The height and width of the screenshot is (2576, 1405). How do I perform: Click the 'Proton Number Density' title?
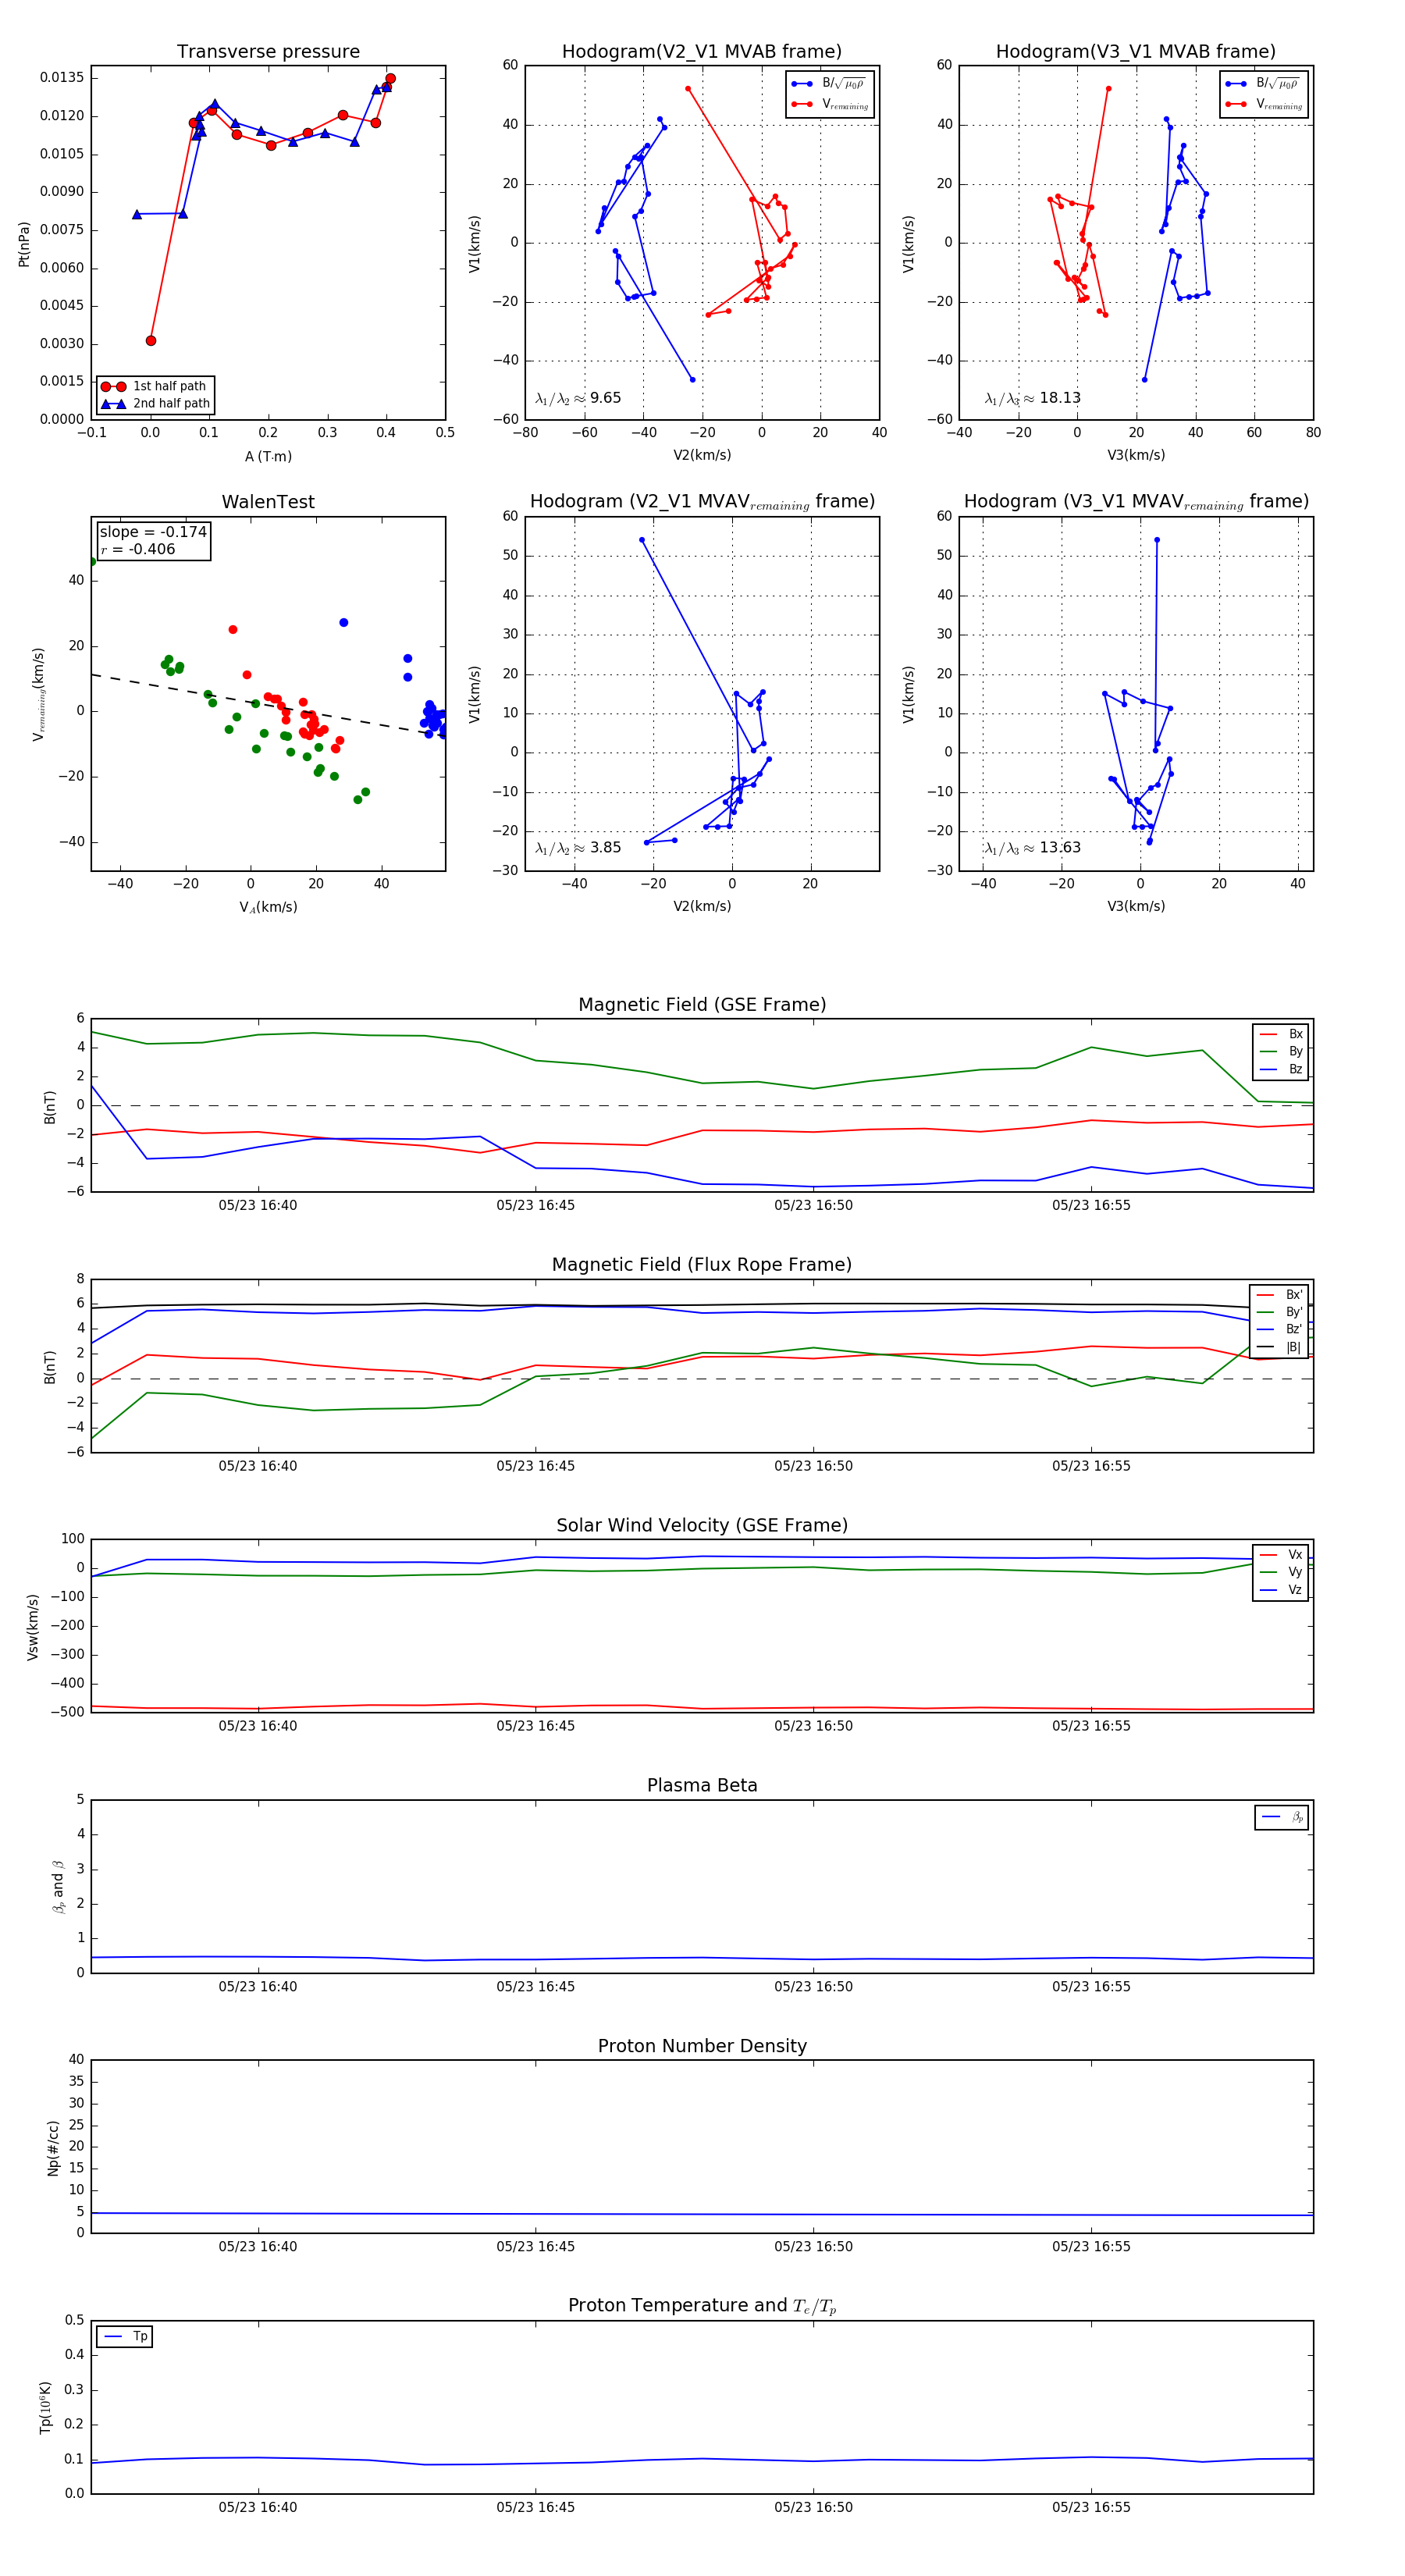point(702,2046)
